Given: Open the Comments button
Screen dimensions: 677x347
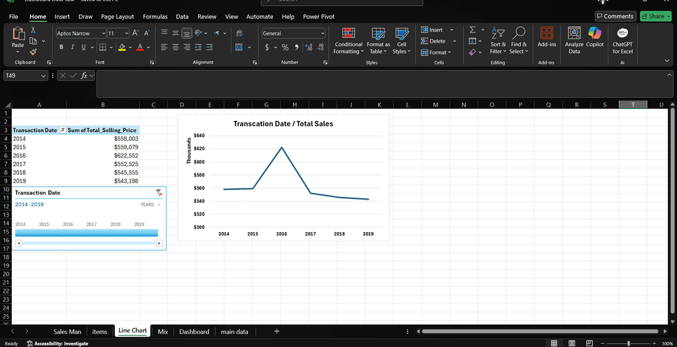Looking at the screenshot, I should coord(615,17).
